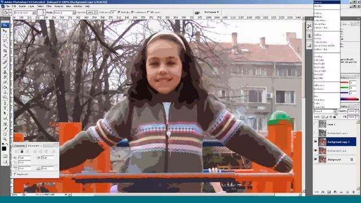The height and width of the screenshot is (203, 361).
Task: Select the Paint Bucket tool in toolbox
Action: (x=5, y=87)
